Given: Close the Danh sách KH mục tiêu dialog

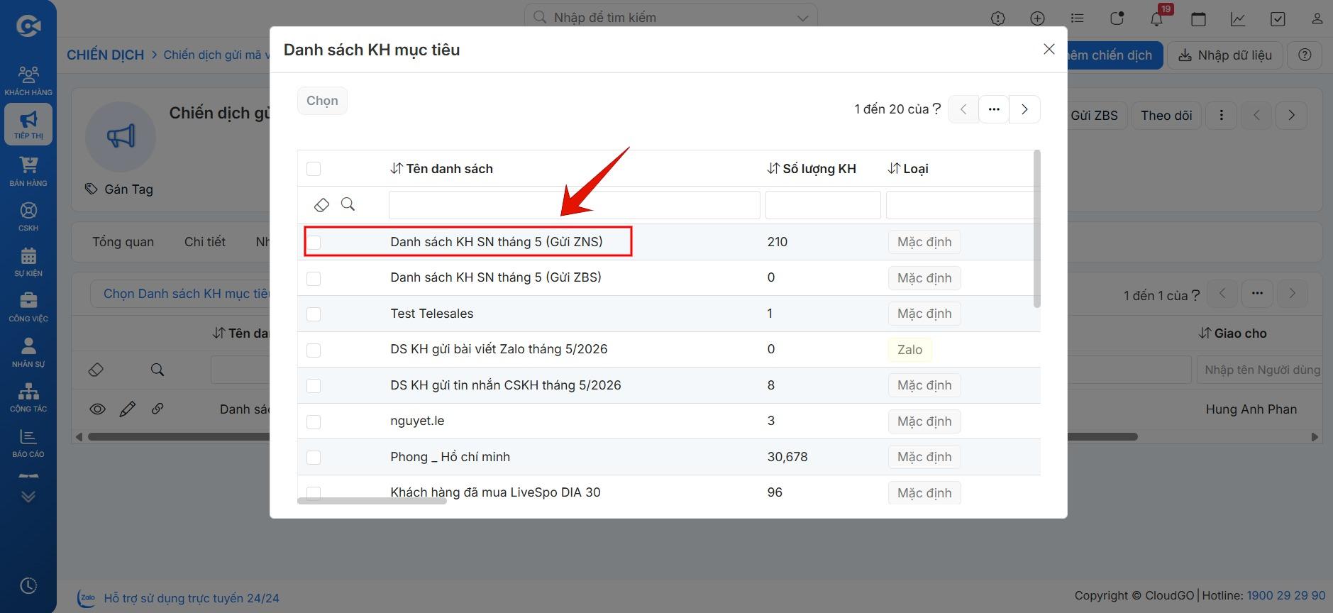Looking at the screenshot, I should [1049, 49].
